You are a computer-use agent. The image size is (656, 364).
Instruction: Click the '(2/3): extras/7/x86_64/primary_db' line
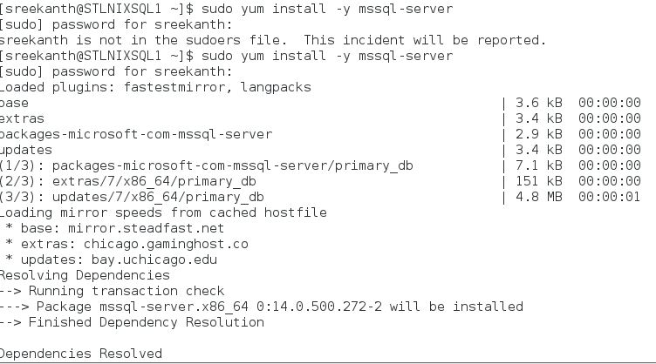[127, 181]
